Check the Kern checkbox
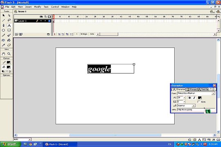 pos(199,102)
